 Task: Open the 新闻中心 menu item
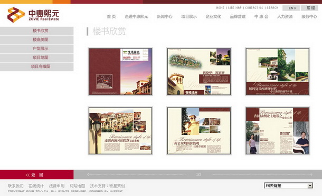pyautogui.click(x=165, y=17)
